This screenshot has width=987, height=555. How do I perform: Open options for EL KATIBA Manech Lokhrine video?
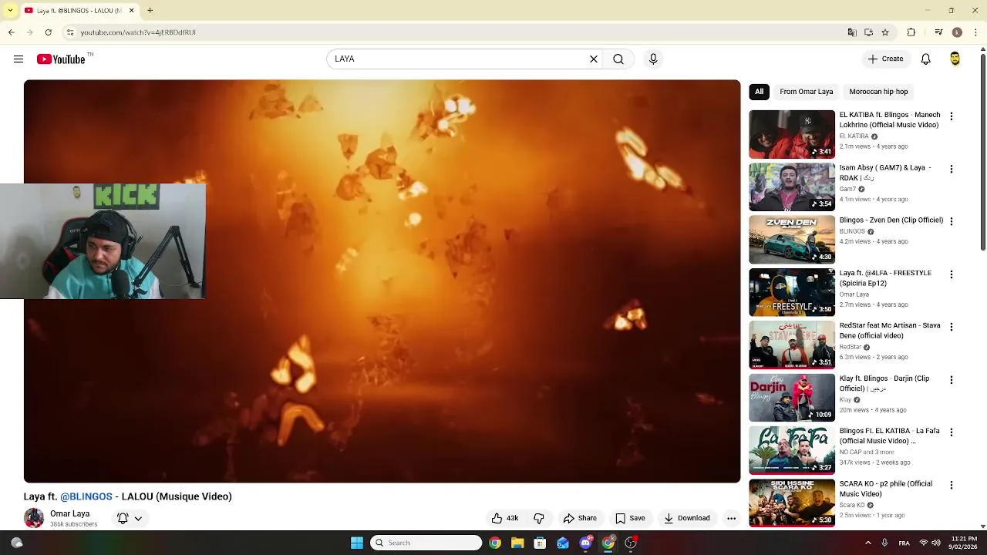point(951,116)
